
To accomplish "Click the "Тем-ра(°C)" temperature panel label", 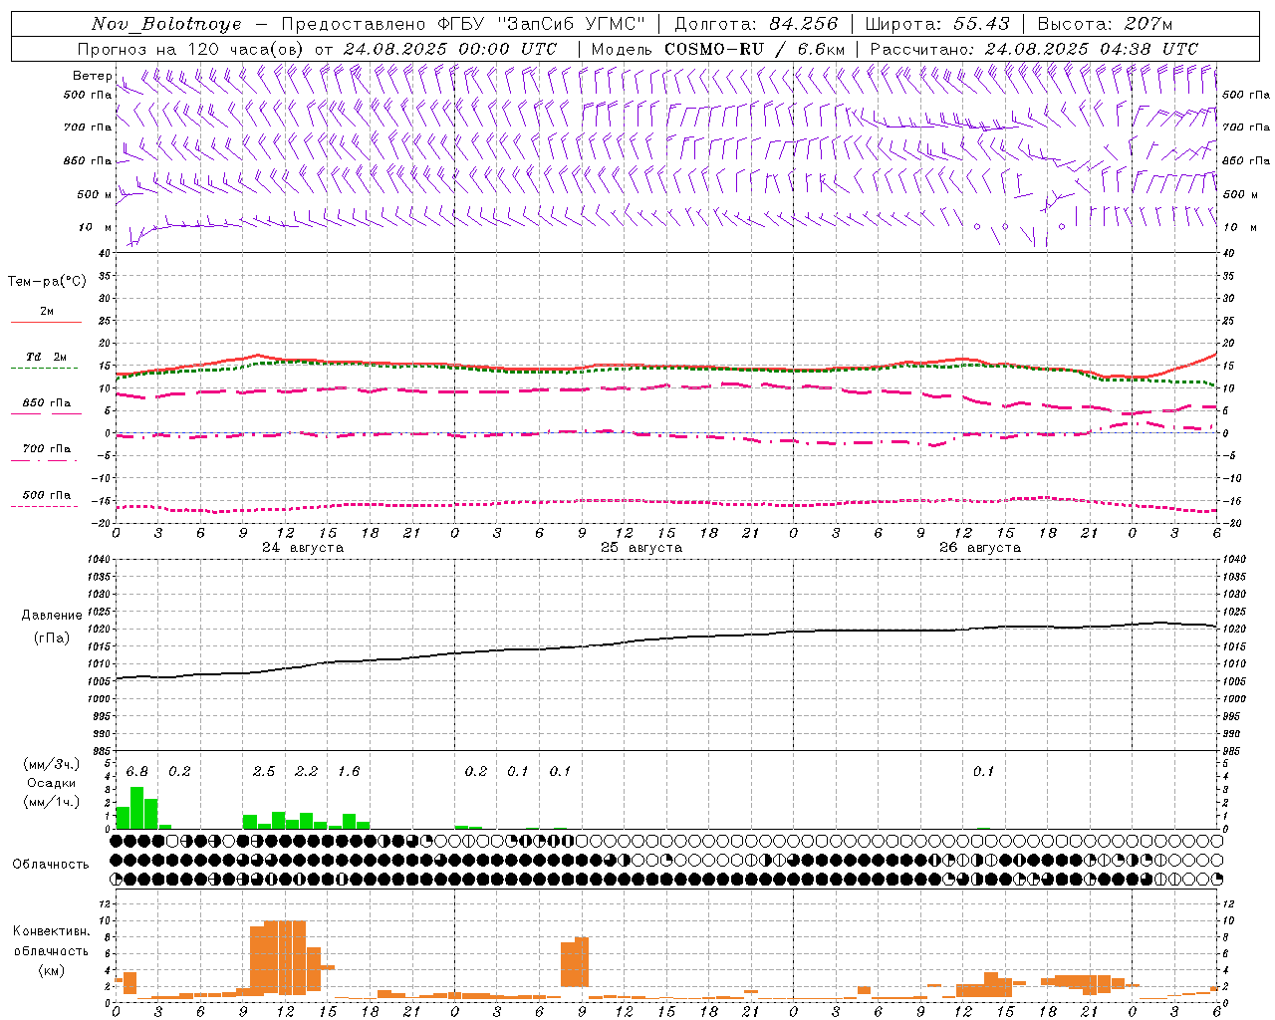I will click(47, 282).
